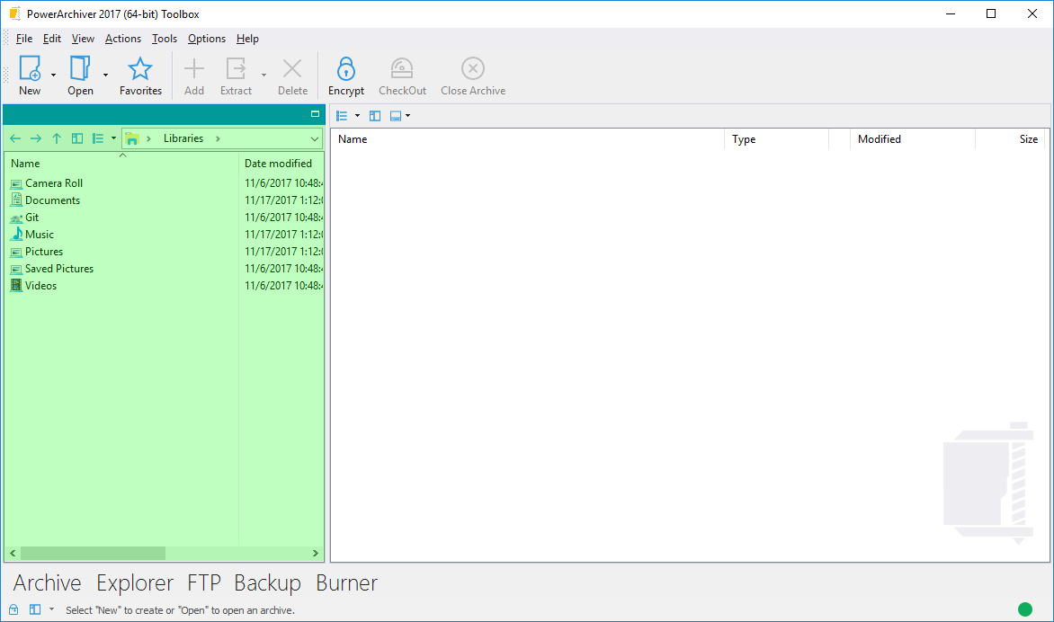Toggle the folder pane layout icon in explorer bar
Screen dimensions: 1054x622
[77, 138]
